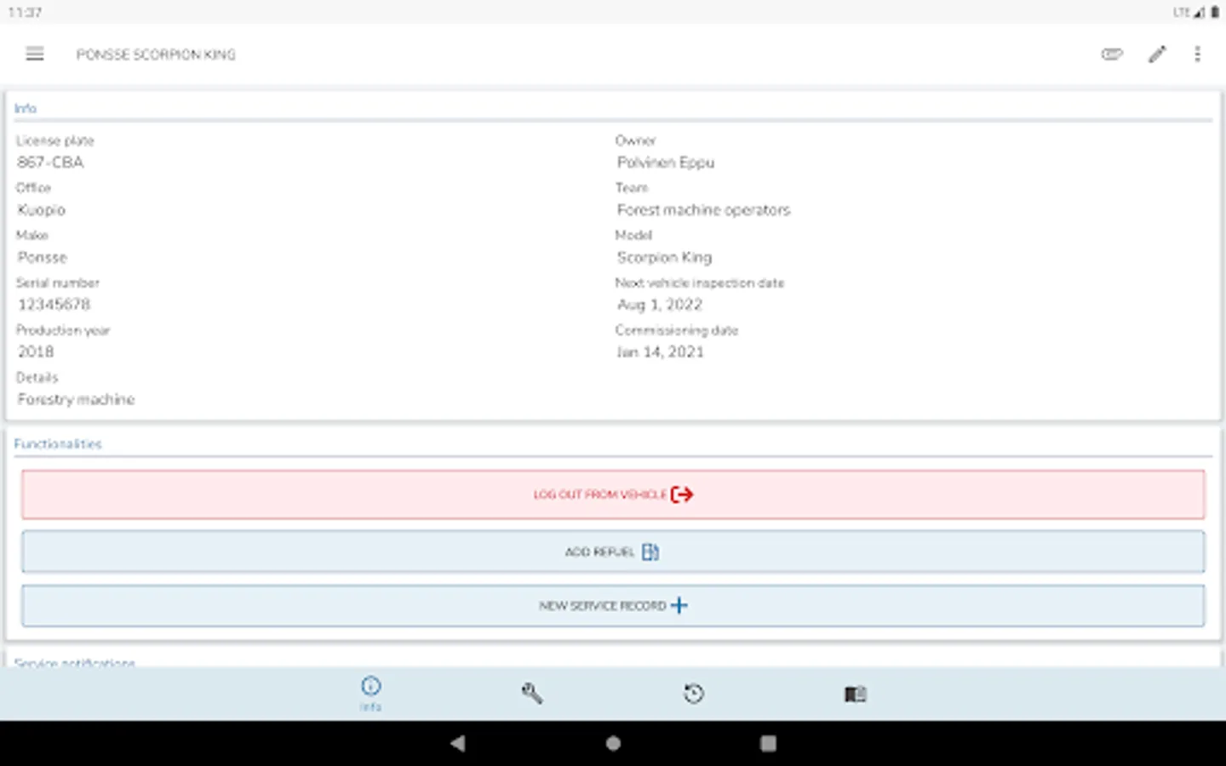Open the logbook tab
This screenshot has height=766, width=1226.
point(856,695)
